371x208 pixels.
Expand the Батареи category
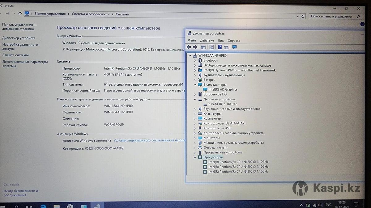(x=195, y=80)
